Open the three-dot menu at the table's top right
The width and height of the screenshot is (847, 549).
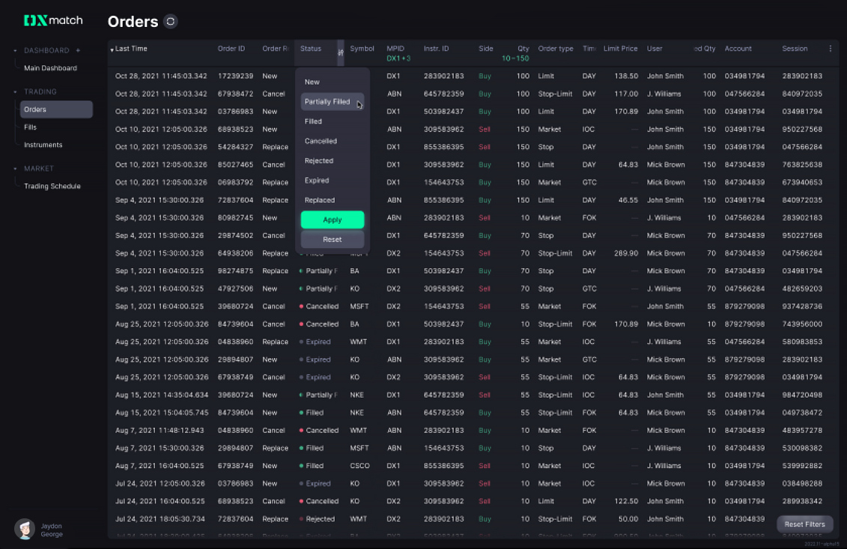coord(829,48)
